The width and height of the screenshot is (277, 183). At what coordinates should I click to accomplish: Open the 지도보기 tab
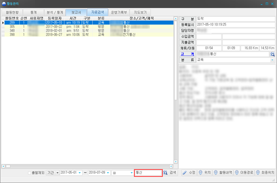(140, 12)
